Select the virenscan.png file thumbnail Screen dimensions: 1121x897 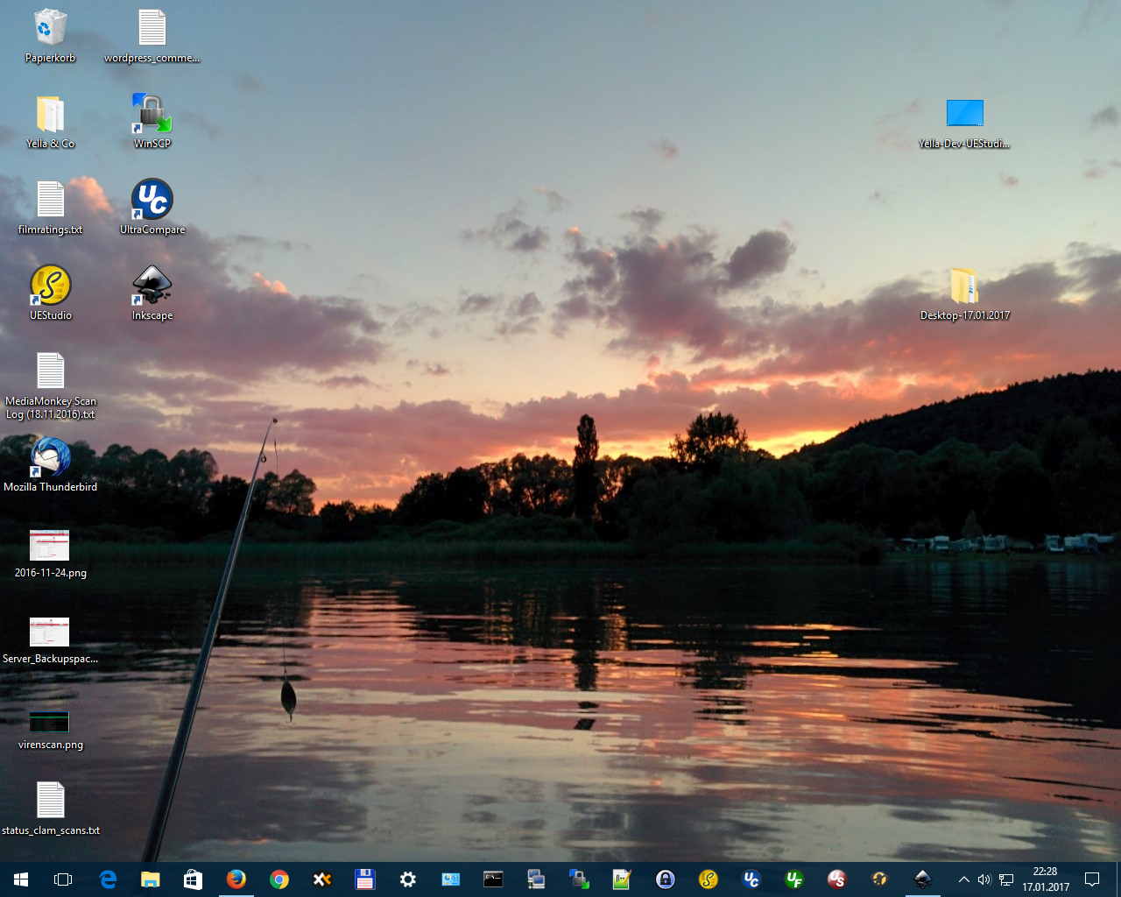(50, 721)
